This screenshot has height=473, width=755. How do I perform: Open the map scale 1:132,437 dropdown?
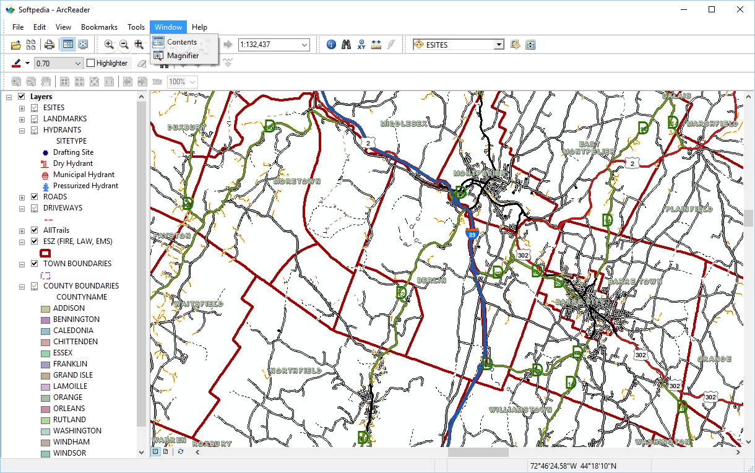[304, 45]
